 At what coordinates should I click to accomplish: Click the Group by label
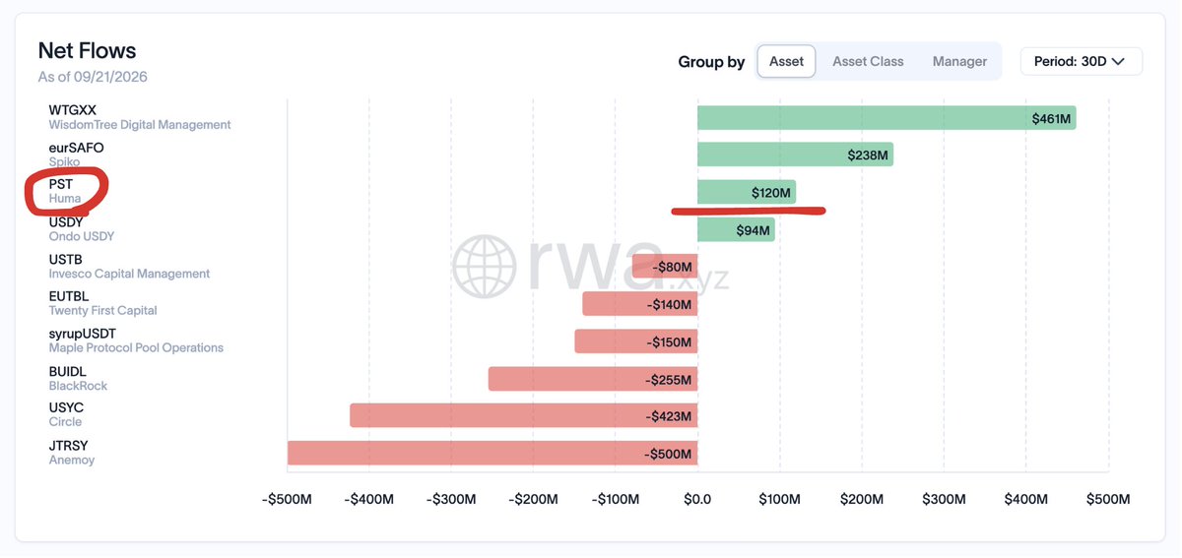(x=711, y=62)
